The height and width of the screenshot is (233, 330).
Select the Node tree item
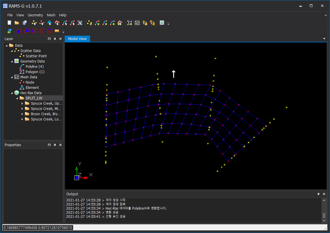click(x=30, y=82)
